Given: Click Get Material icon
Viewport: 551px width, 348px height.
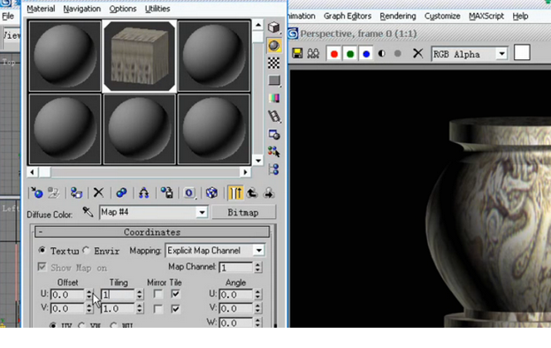Looking at the screenshot, I should point(36,193).
